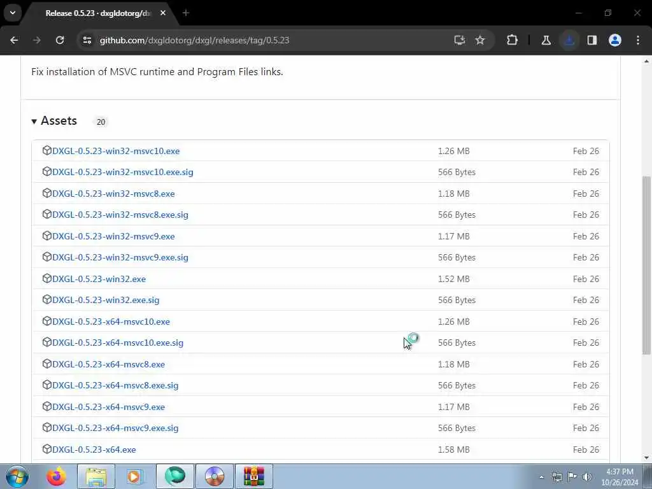The height and width of the screenshot is (489, 652).
Task: Open a new tab with plus button
Action: tap(185, 13)
